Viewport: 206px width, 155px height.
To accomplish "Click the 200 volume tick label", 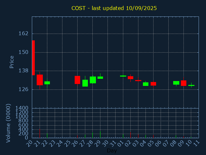I will click(x=23, y=134).
